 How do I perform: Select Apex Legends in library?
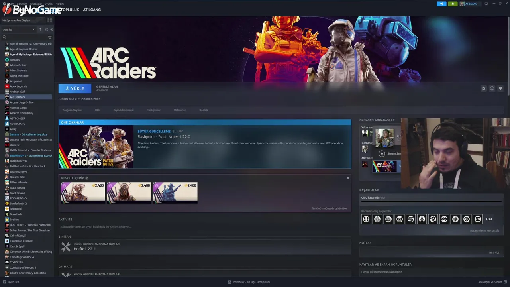[18, 86]
